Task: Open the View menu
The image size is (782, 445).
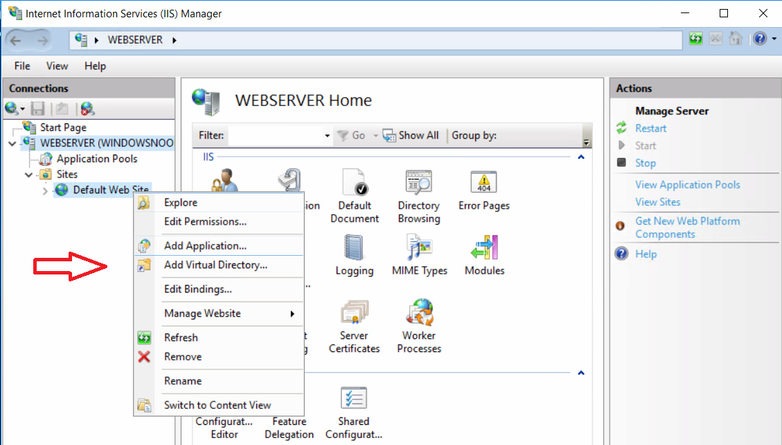Action: point(57,66)
